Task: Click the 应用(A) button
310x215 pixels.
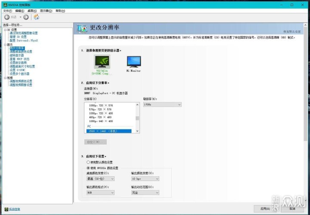Action: click(x=265, y=209)
